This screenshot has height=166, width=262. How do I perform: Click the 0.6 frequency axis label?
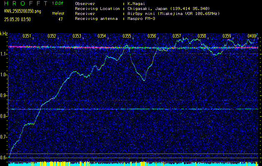[x=3, y=158]
